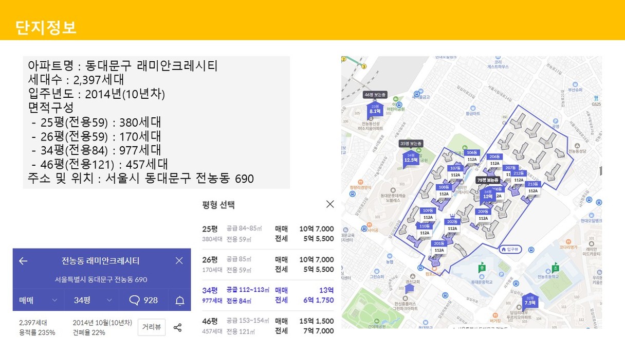Click the 농협 bank icon
The width and height of the screenshot is (625, 352).
[389, 256]
